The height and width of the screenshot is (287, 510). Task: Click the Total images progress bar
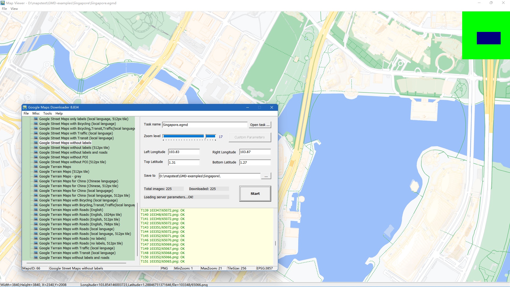[164, 189]
